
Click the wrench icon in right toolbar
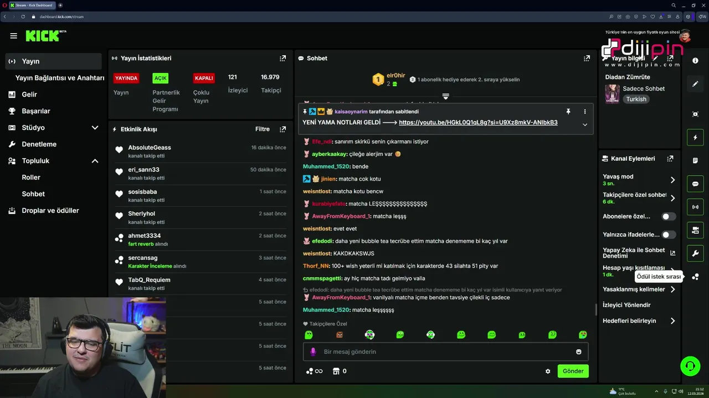point(695,254)
